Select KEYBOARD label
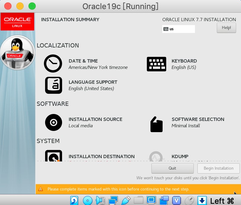The width and height of the screenshot is (241, 205). point(184,61)
